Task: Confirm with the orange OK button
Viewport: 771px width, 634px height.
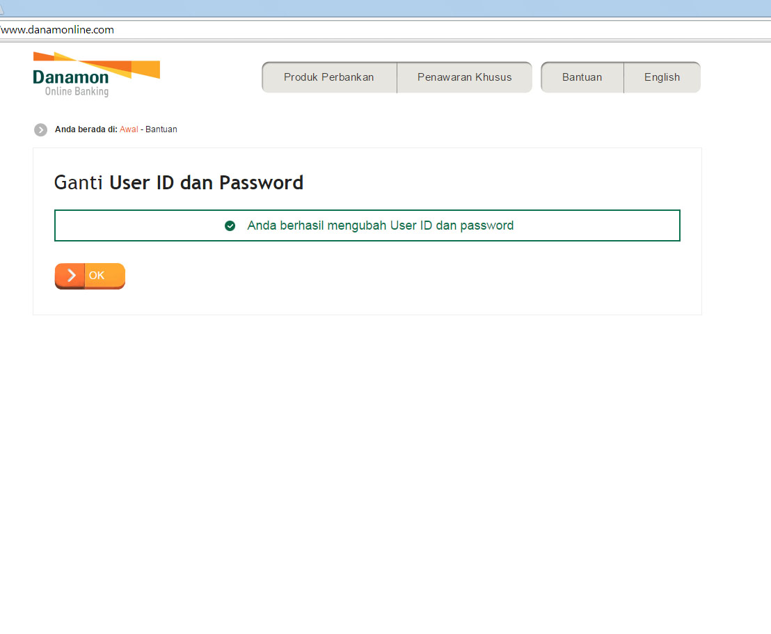Action: 90,276
